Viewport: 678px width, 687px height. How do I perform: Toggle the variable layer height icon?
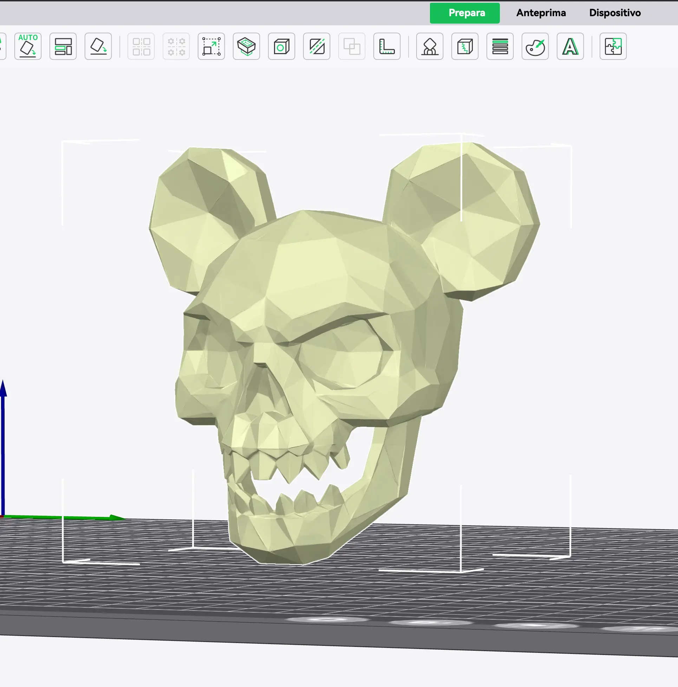tap(500, 46)
